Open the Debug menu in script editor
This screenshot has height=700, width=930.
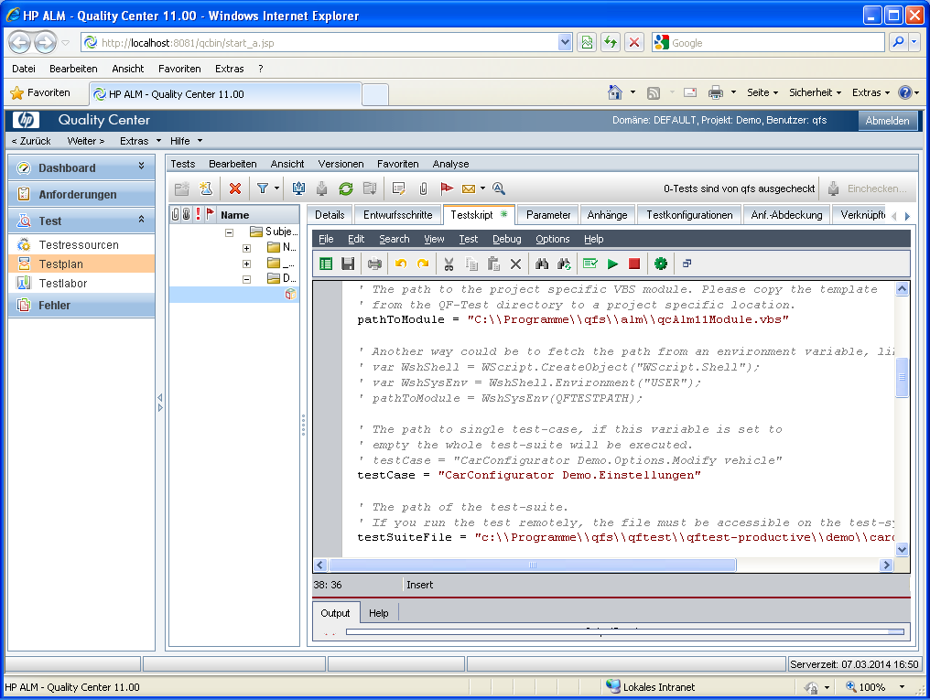point(506,239)
